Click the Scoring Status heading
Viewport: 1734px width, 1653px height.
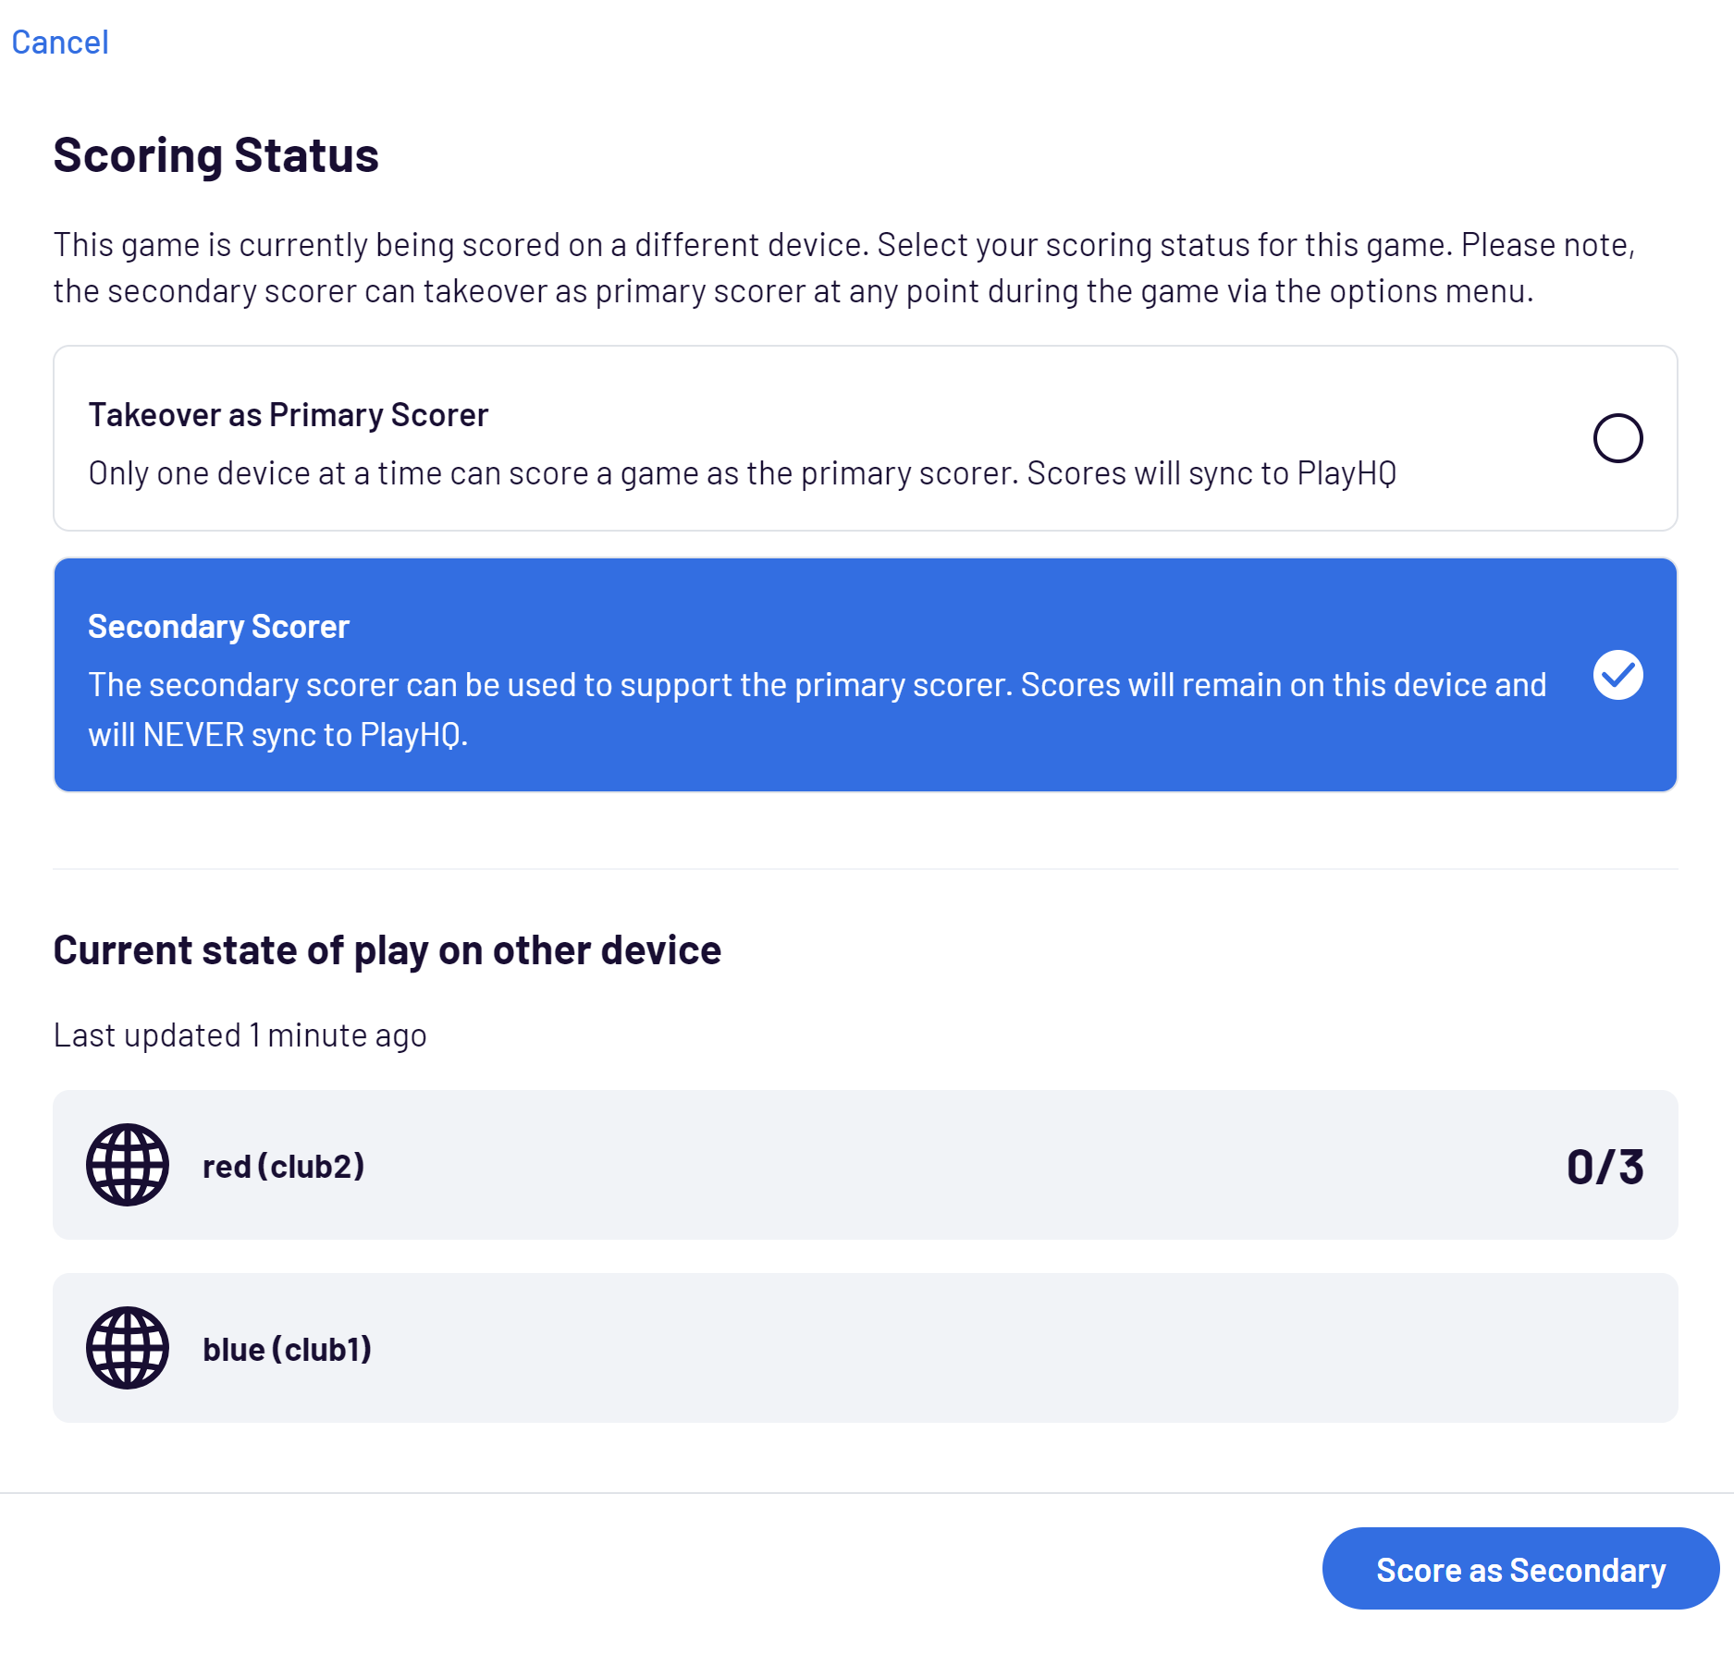coord(215,155)
